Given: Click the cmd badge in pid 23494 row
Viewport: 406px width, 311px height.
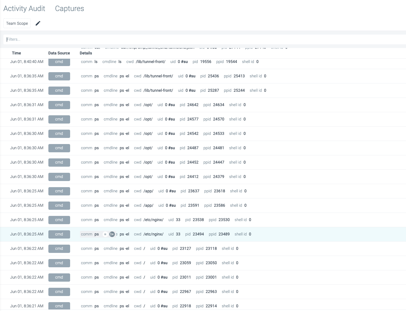Looking at the screenshot, I should [59, 234].
